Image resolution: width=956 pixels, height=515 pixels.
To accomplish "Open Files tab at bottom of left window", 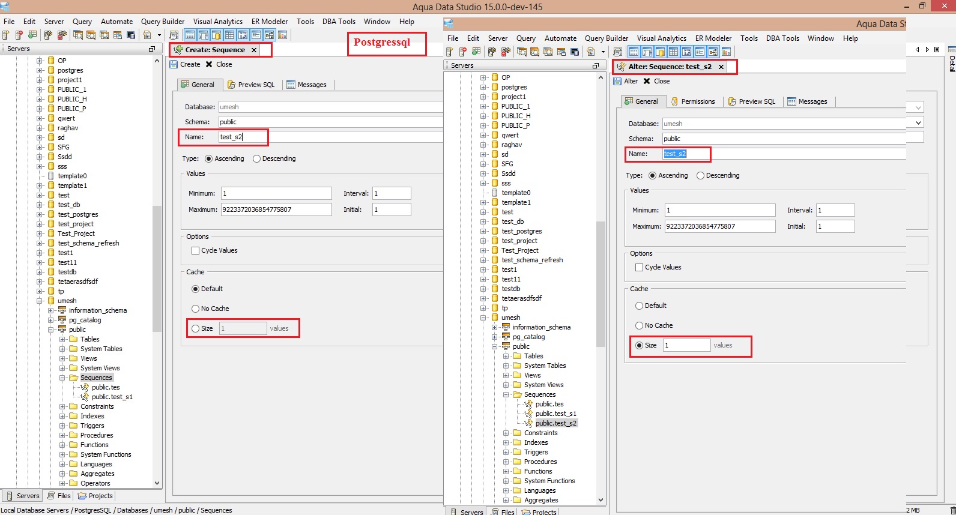I will (x=59, y=496).
